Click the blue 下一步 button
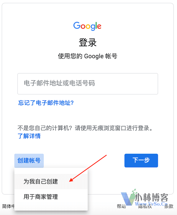This screenshot has height=215, width=177. (x=141, y=161)
